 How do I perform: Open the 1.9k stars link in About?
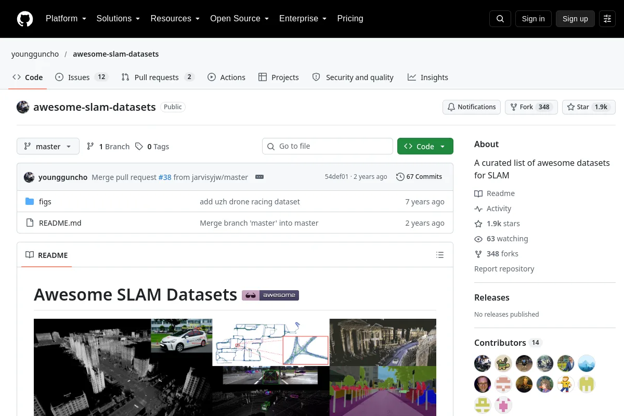pyautogui.click(x=503, y=224)
